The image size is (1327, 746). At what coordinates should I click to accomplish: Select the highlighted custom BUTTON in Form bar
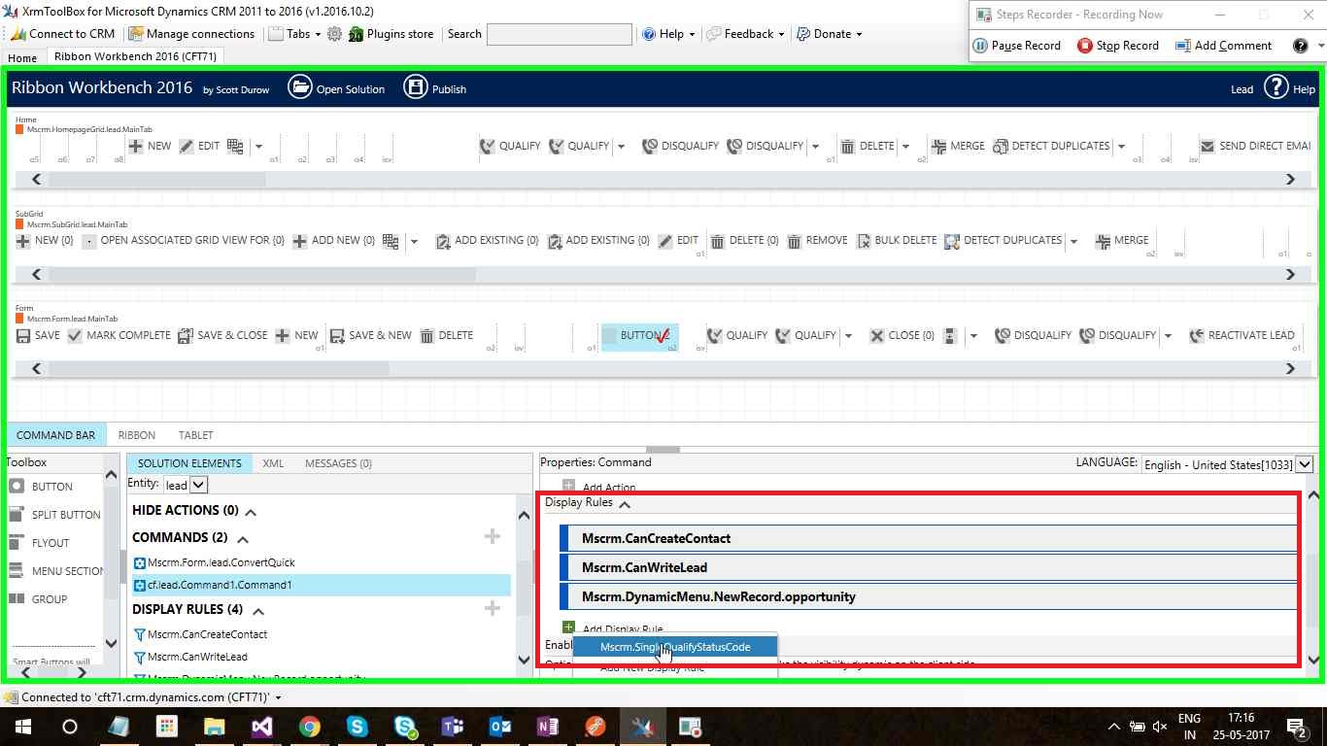(639, 336)
